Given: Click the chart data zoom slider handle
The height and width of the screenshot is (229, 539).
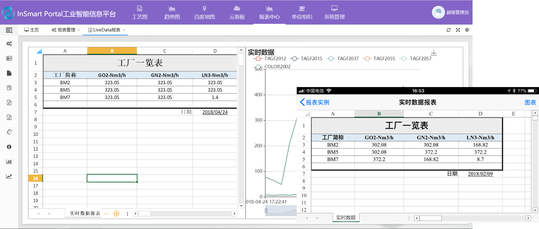Looking at the screenshot, I should click(266, 210).
